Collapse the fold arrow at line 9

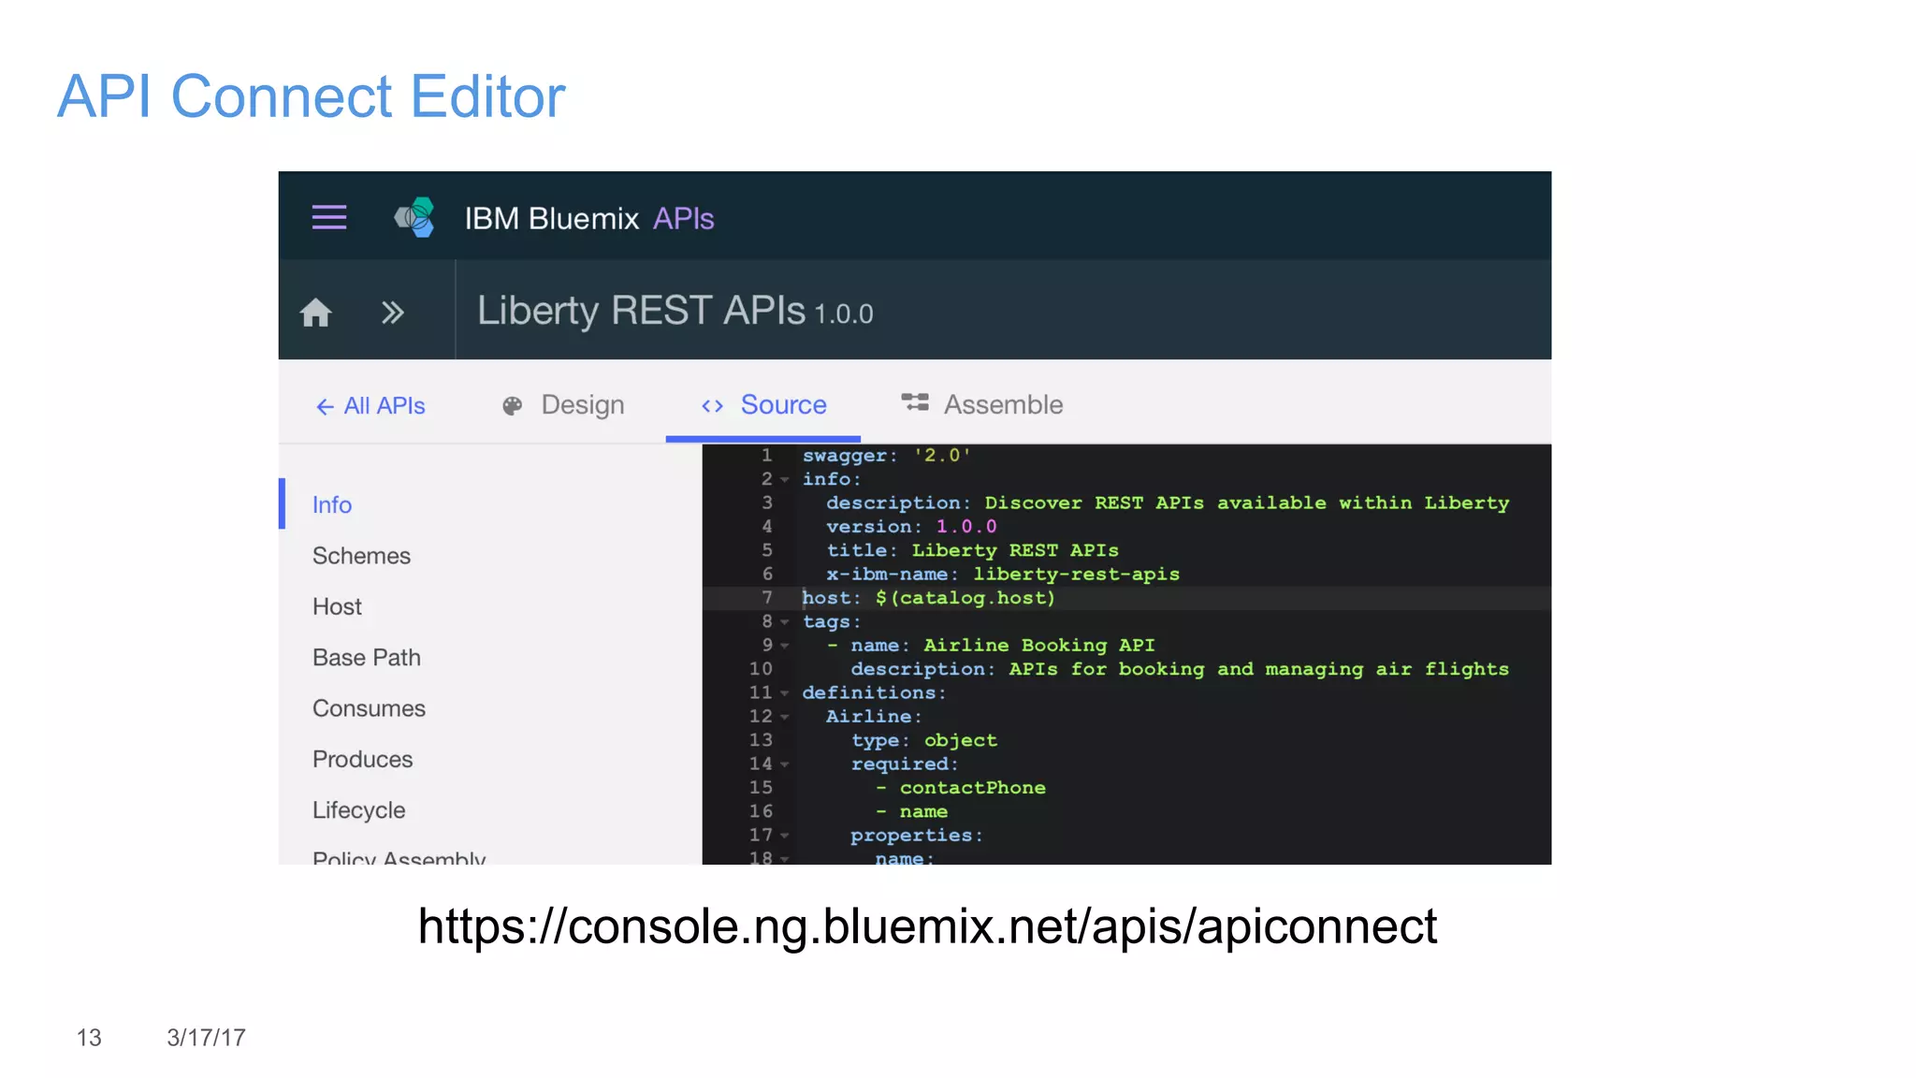pos(785,647)
